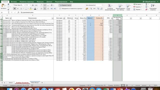
Task: Open Условное форматирование menu
Action: coord(110,7)
